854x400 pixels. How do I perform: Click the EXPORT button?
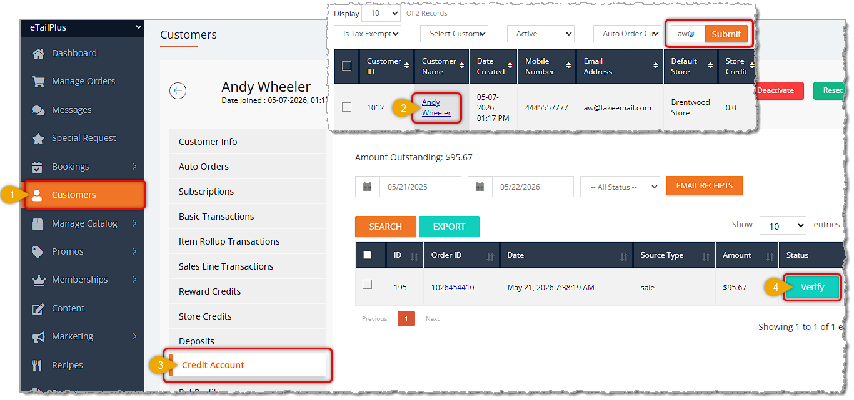tap(449, 227)
